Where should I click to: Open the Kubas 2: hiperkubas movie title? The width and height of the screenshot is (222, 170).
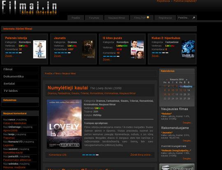166,38
